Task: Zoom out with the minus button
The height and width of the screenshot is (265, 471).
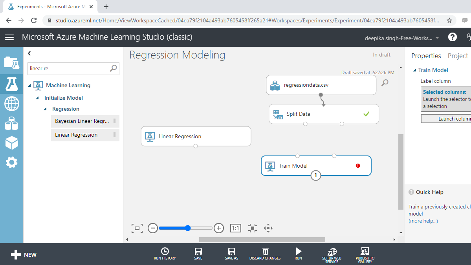Action: coord(152,228)
